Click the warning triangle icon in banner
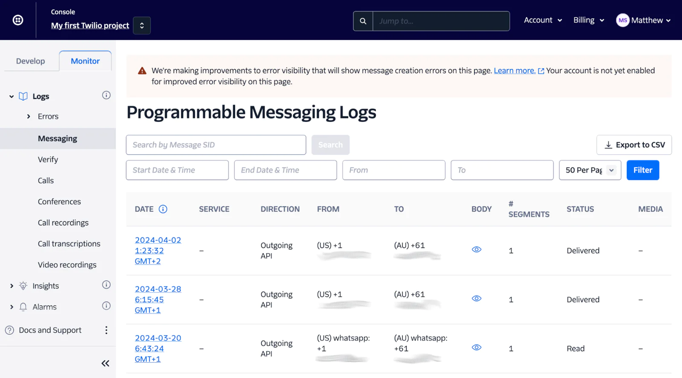 (142, 71)
